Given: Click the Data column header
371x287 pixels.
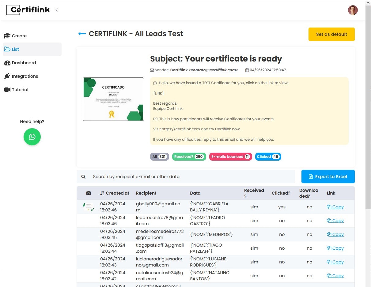Looking at the screenshot, I should pyautogui.click(x=195, y=193).
